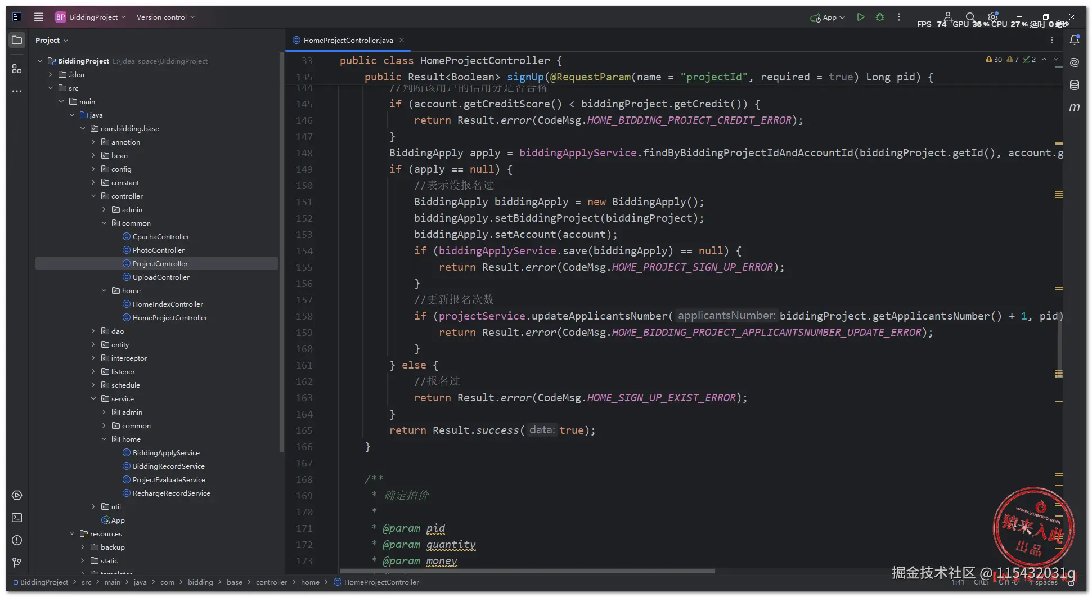Open the Structure tool window icon
1092x597 pixels.
tap(17, 69)
